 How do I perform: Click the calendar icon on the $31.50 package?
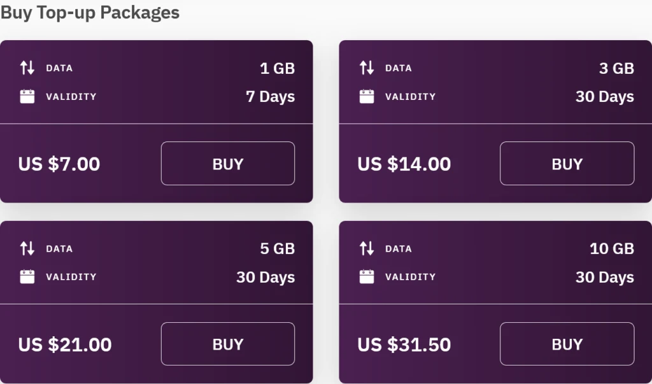click(367, 277)
